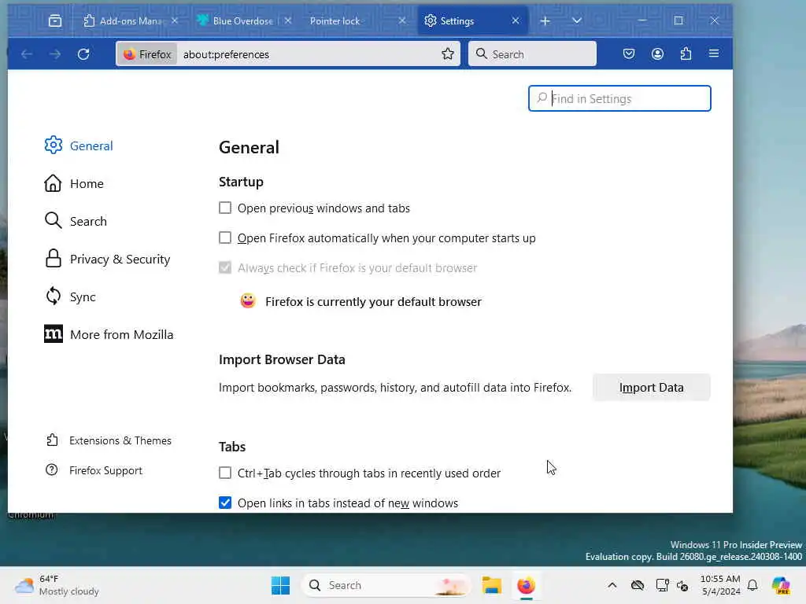Bookmark this page with the star icon

448,54
